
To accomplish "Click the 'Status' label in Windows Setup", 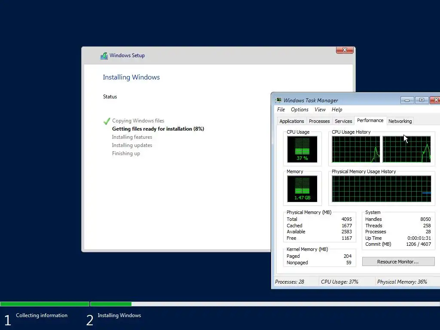I will point(110,97).
